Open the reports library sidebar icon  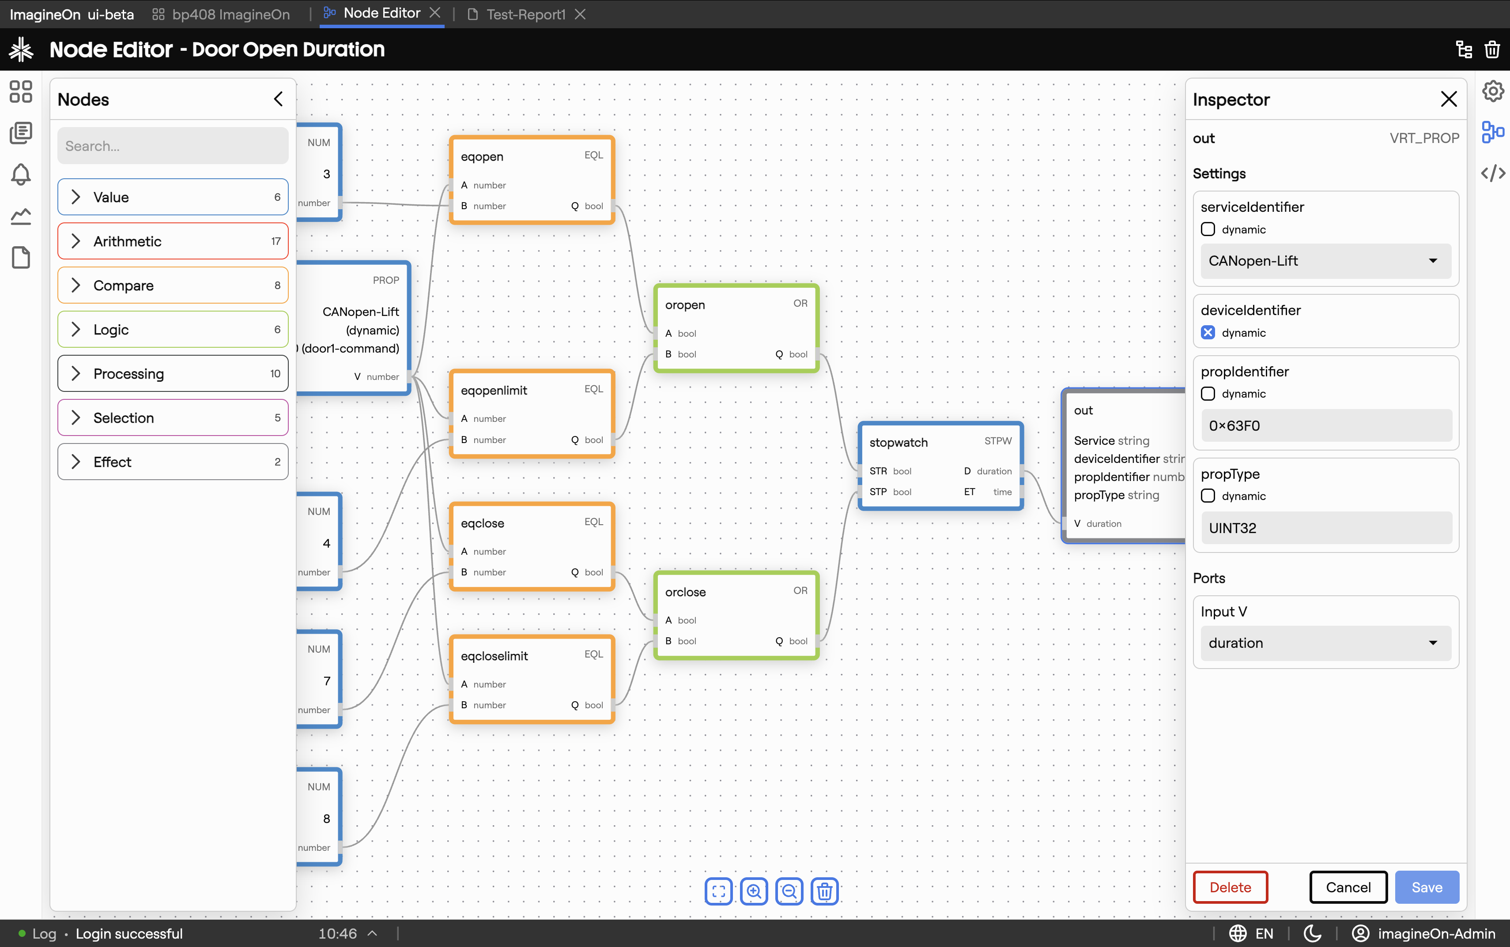21,133
